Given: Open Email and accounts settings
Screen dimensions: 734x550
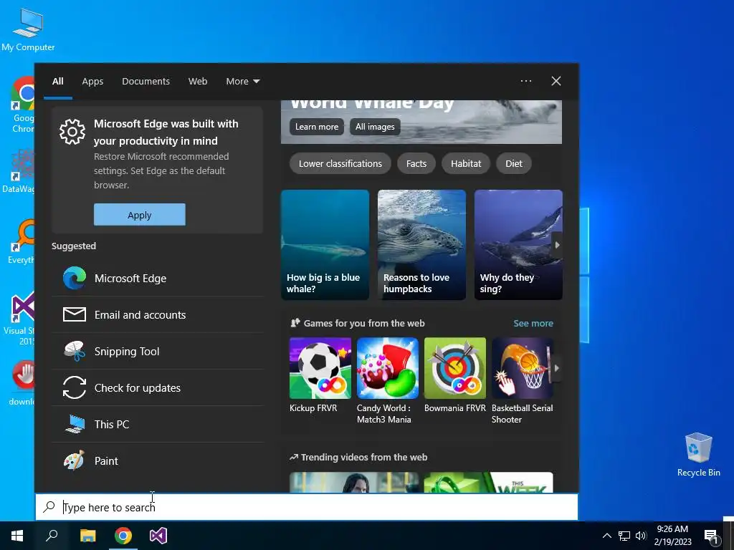Looking at the screenshot, I should [157, 315].
